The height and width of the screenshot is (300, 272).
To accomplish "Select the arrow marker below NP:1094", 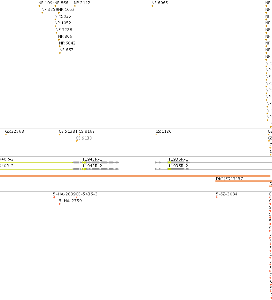I will point(39,6).
